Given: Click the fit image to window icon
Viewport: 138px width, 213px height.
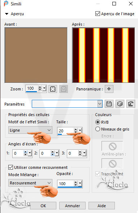Looking at the screenshot, I should click(x=53, y=89).
